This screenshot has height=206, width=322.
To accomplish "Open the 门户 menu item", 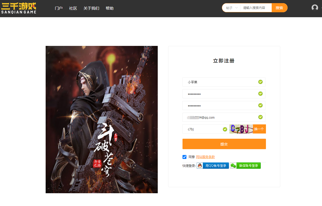I will pyautogui.click(x=59, y=8).
